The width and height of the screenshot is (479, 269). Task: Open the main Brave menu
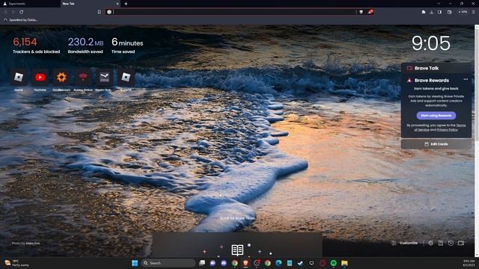tap(474, 12)
